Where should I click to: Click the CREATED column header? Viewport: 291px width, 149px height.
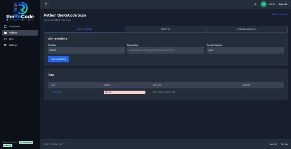click(x=157, y=85)
